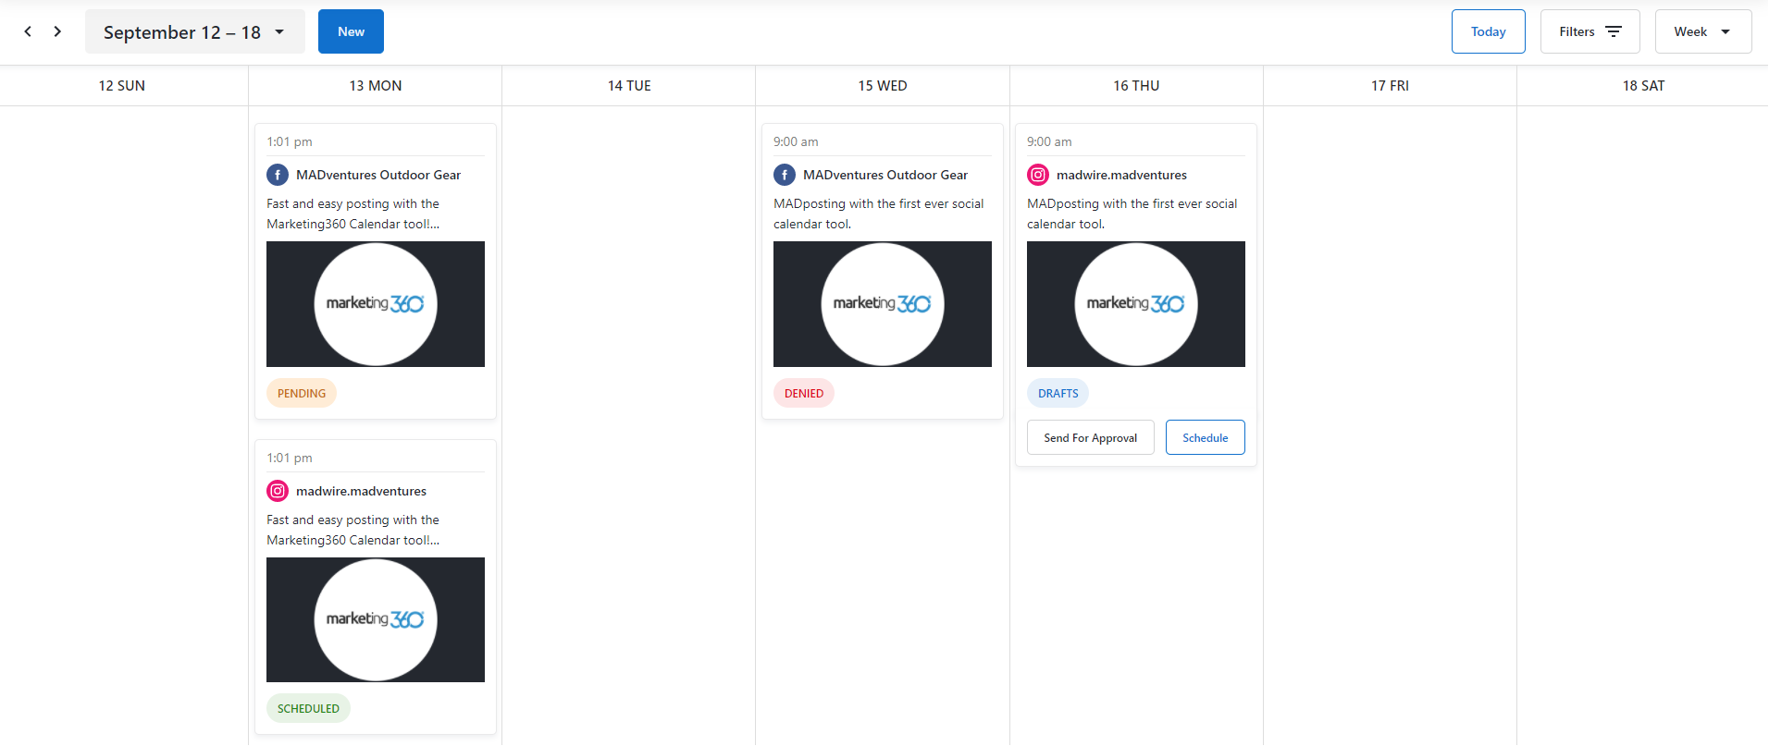Select the 17 FRI column header
1769x746 pixels.
tap(1390, 86)
